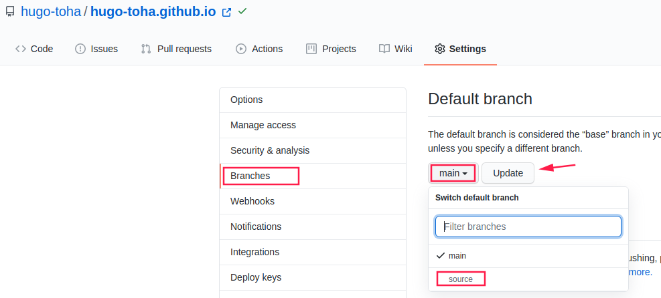Open Integrations settings
Viewport: 661px width, 298px height.
313,252
